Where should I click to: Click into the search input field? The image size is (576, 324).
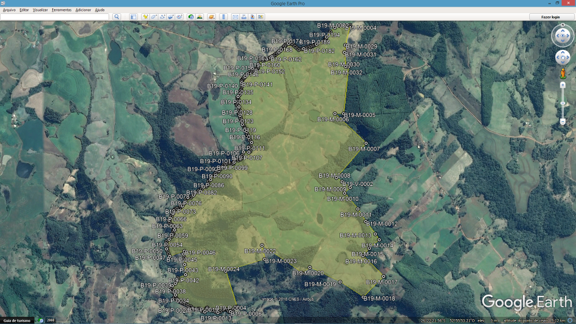point(55,17)
